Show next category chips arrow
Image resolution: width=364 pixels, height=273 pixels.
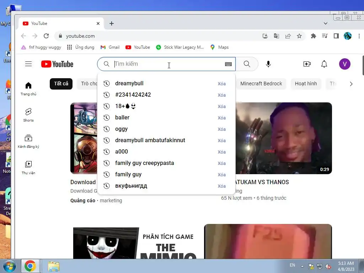tap(351, 84)
